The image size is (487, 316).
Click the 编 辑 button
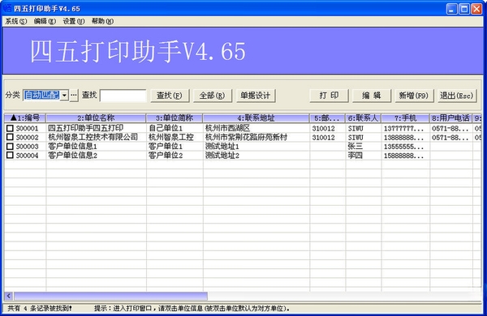pos(372,96)
